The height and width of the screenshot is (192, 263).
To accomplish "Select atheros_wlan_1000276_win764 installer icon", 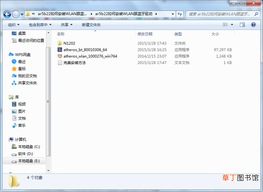I will 60,56.
